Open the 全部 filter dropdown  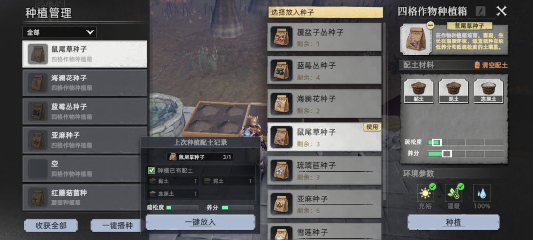pyautogui.click(x=59, y=32)
